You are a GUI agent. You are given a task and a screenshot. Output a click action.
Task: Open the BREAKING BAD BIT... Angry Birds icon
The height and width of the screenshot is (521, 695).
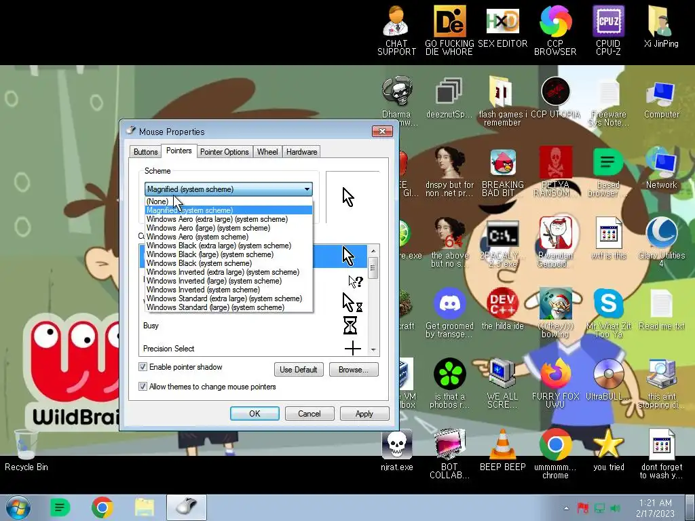502,172
